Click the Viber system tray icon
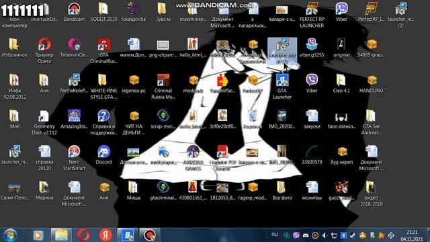430x242 pixels. tap(296, 235)
